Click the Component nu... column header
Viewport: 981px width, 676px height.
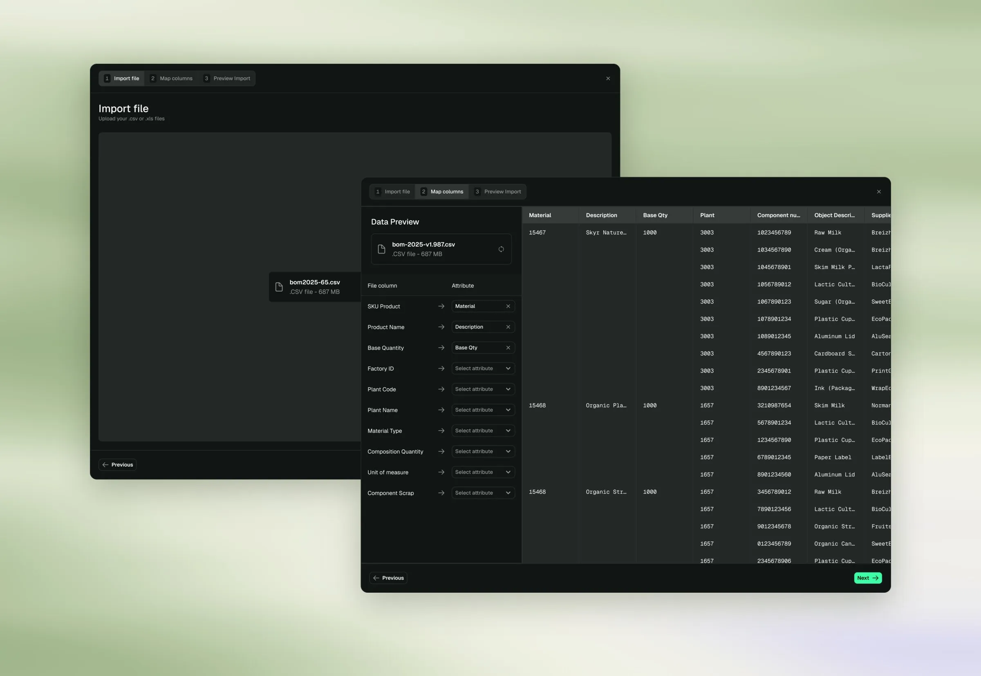click(779, 215)
